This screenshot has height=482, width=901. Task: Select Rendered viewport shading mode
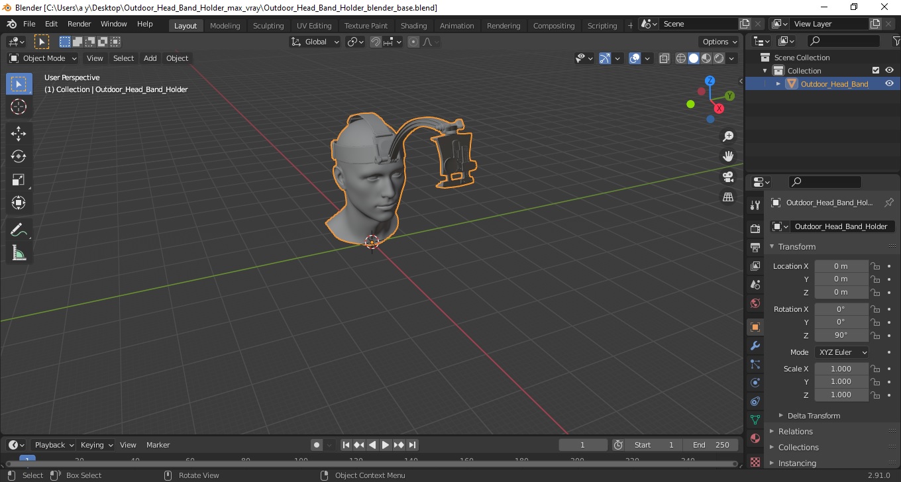pyautogui.click(x=719, y=58)
